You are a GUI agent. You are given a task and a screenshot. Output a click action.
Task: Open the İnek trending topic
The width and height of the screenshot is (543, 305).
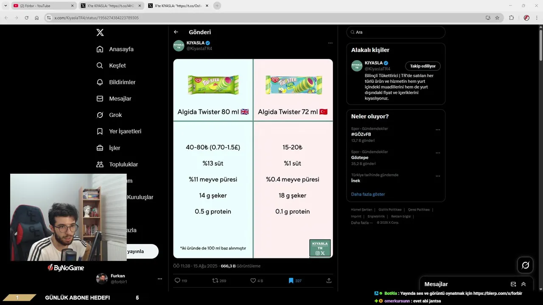point(355,180)
